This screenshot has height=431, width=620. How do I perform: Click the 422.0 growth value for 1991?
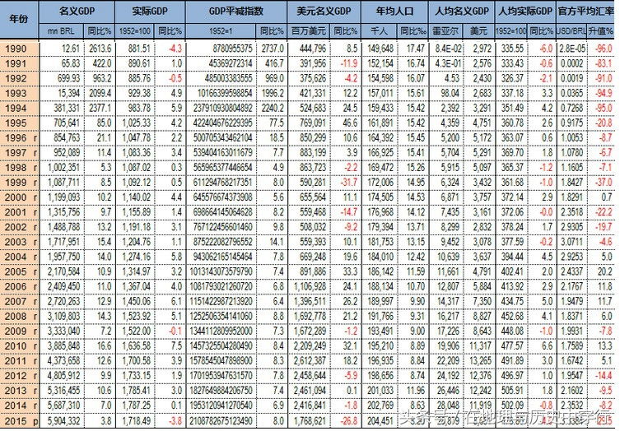pos(102,63)
